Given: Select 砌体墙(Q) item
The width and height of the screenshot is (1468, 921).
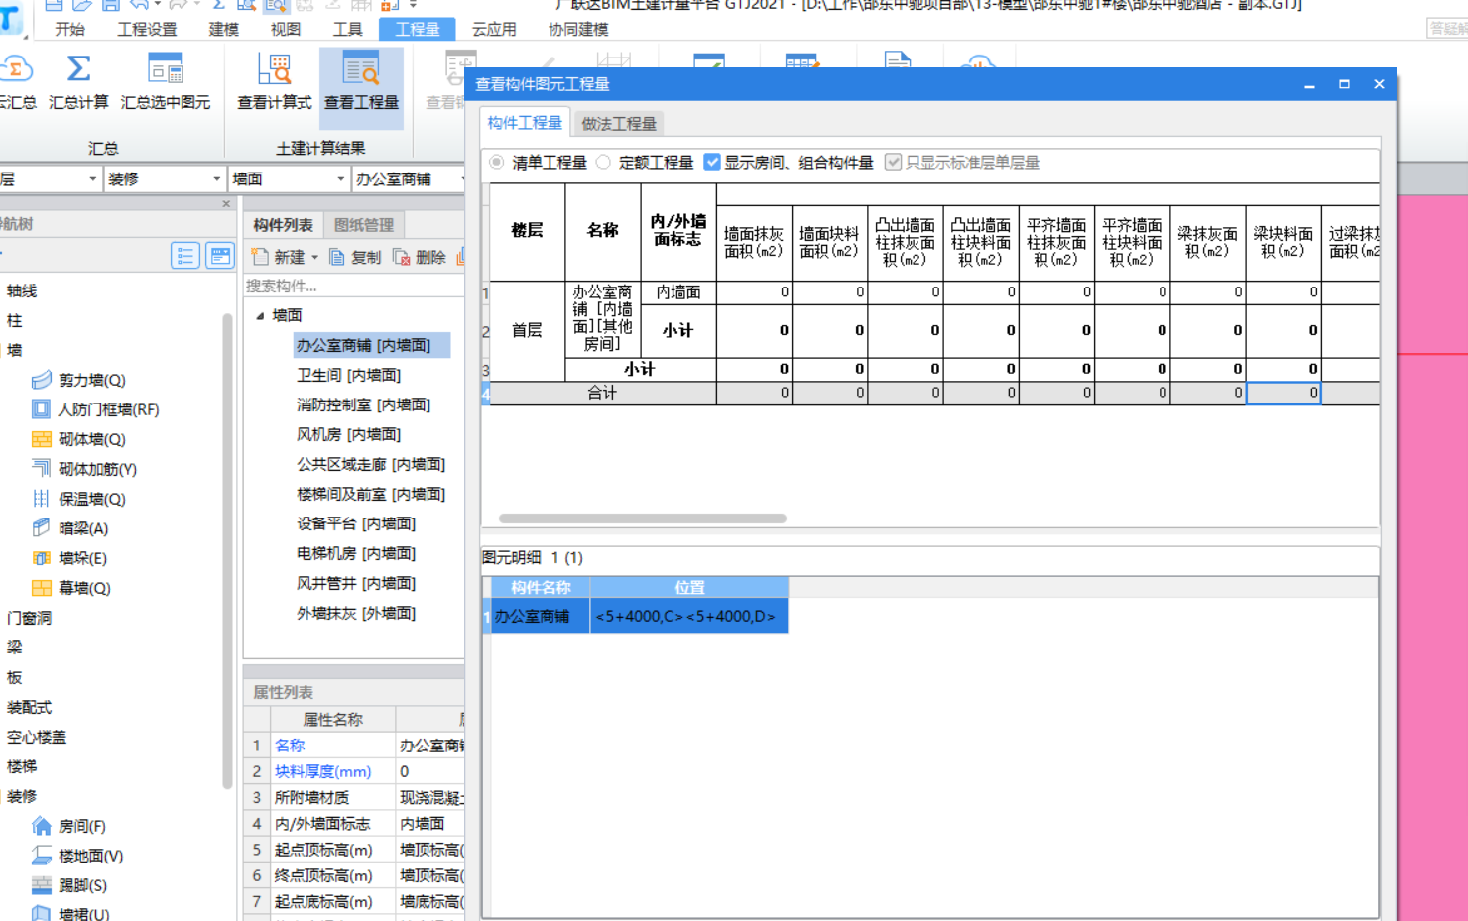Looking at the screenshot, I should 79,439.
